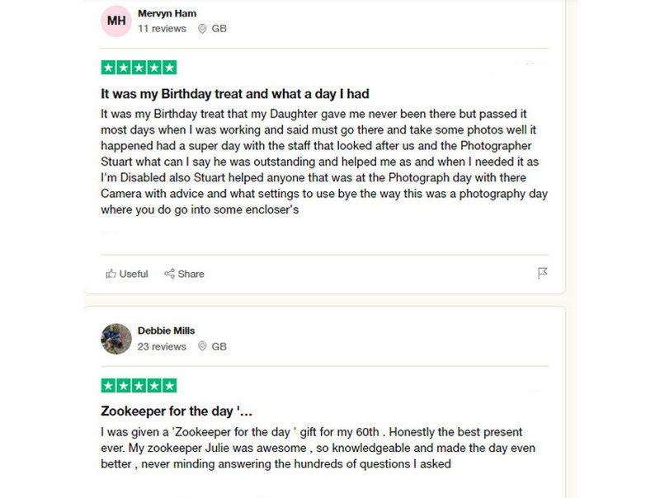Click the location pin beside Mervyn's GB

coord(202,28)
